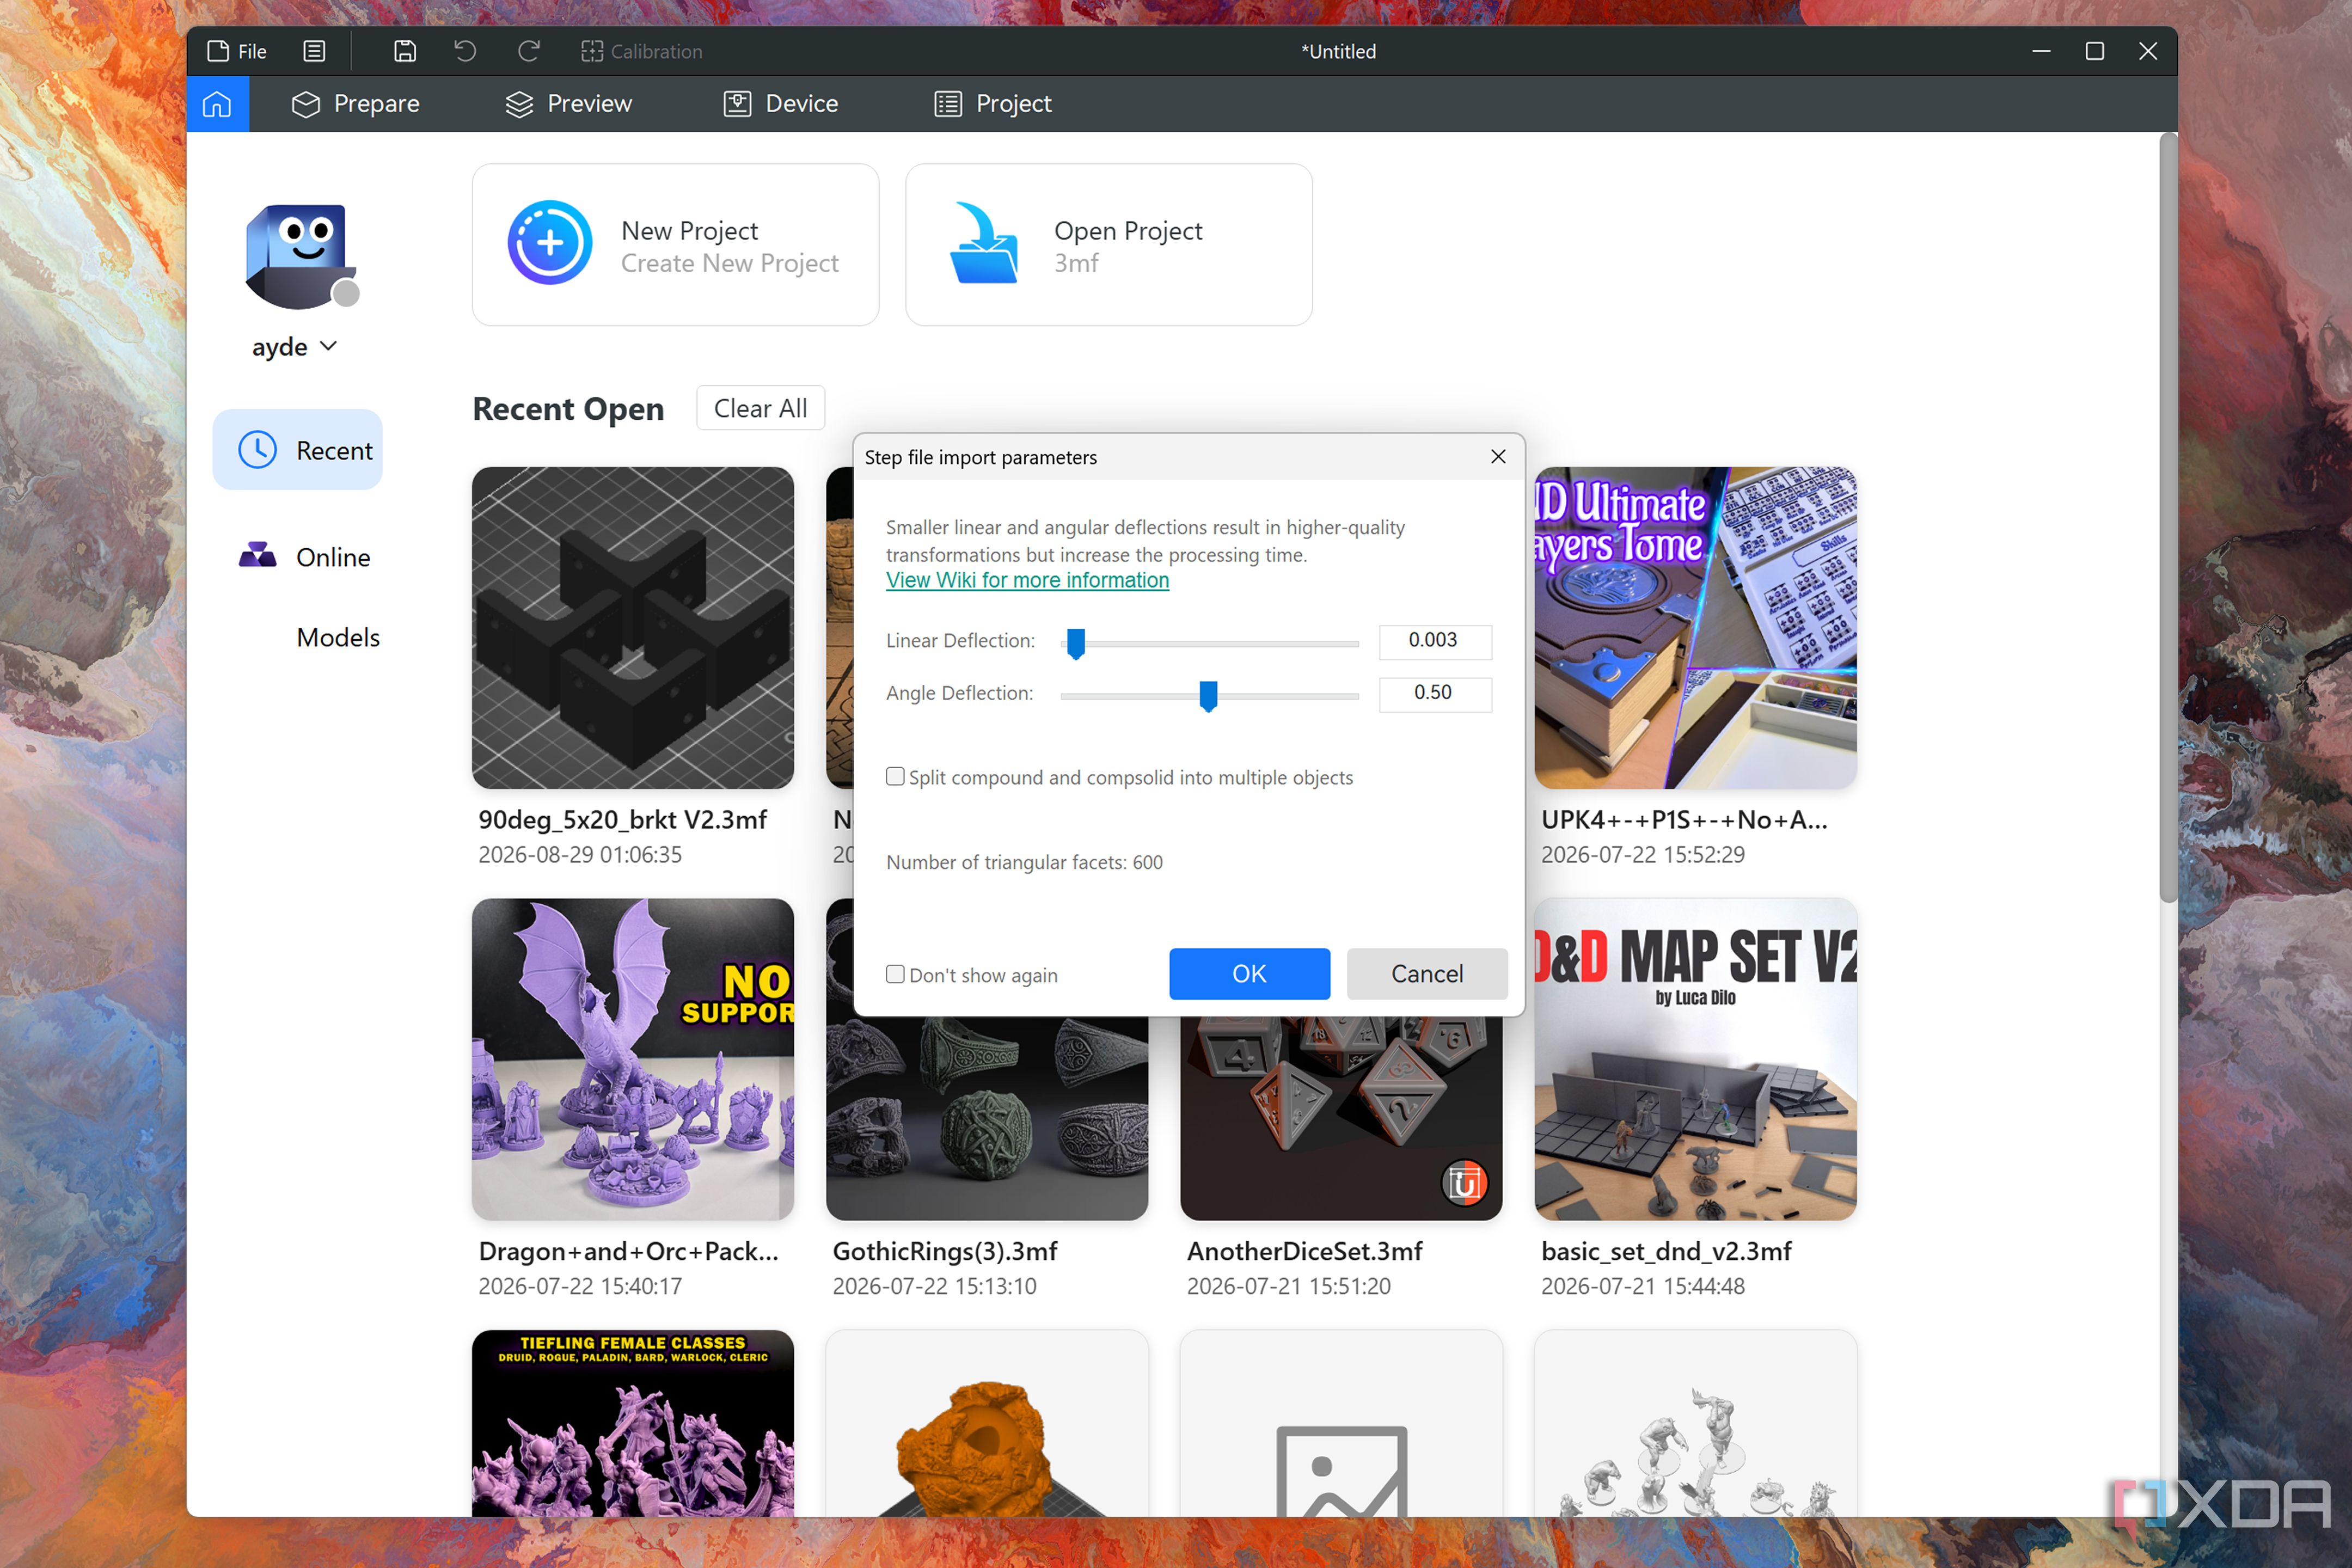This screenshot has height=1568, width=2352.
Task: Open the placeholder image project thumbnail
Action: click(1341, 1423)
